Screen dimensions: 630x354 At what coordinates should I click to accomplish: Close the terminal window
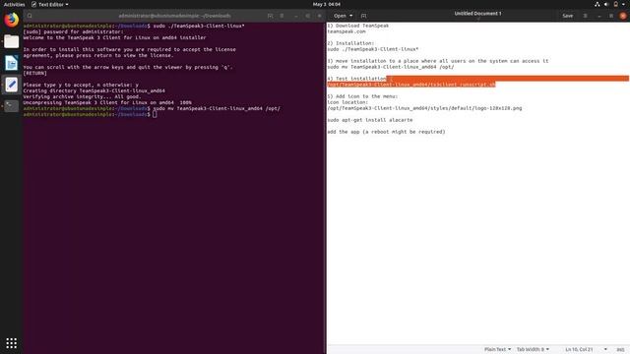click(320, 16)
